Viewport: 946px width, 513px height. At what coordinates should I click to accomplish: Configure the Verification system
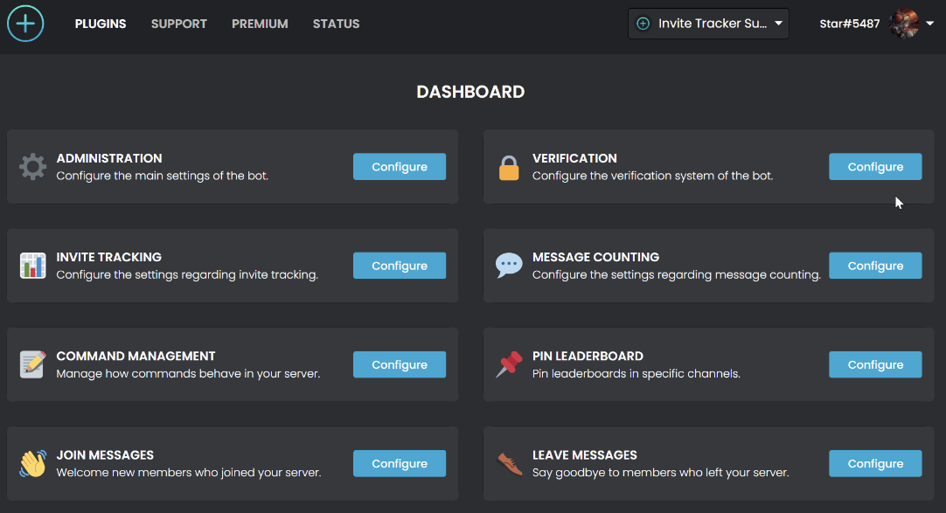point(875,166)
